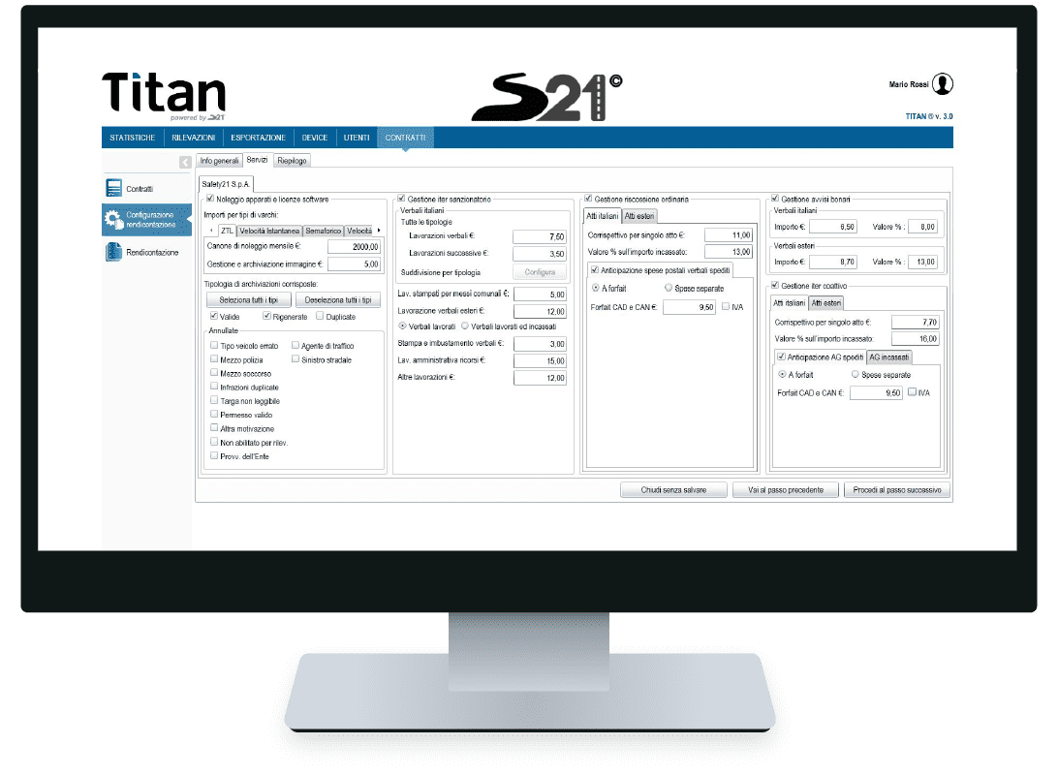Select the Semaforico tab
The width and height of the screenshot is (1058, 776).
point(324,231)
